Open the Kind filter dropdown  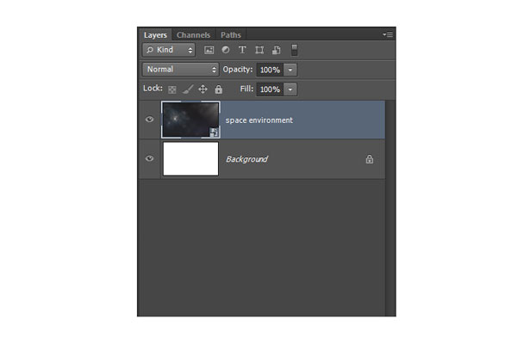coord(169,50)
